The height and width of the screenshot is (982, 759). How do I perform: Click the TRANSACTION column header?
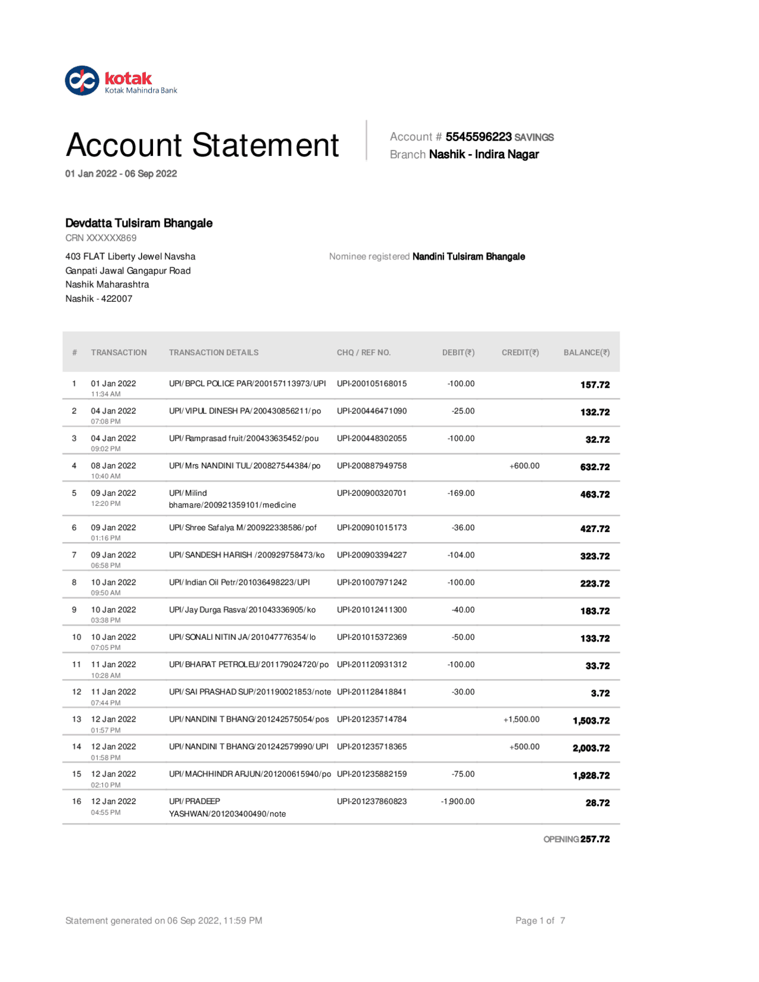point(119,352)
